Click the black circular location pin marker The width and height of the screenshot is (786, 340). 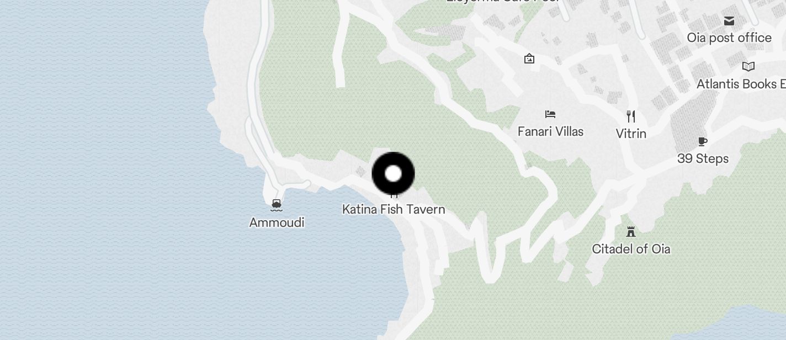click(x=393, y=174)
